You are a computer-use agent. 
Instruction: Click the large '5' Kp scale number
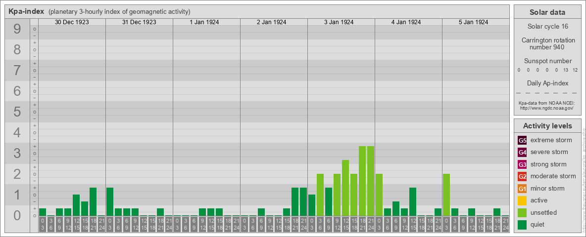point(17,112)
